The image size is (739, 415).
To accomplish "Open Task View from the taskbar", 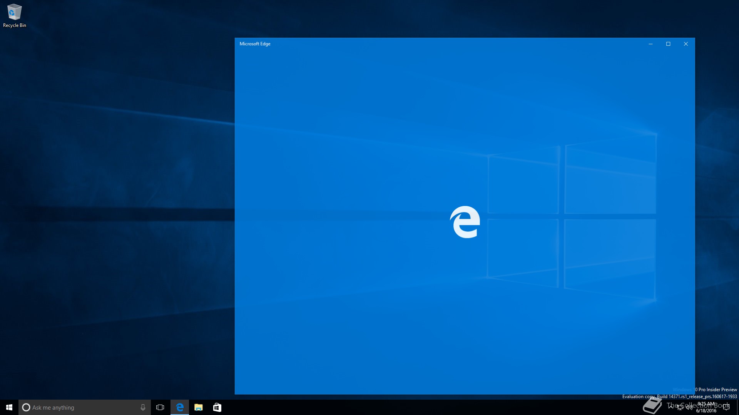I will [x=160, y=407].
